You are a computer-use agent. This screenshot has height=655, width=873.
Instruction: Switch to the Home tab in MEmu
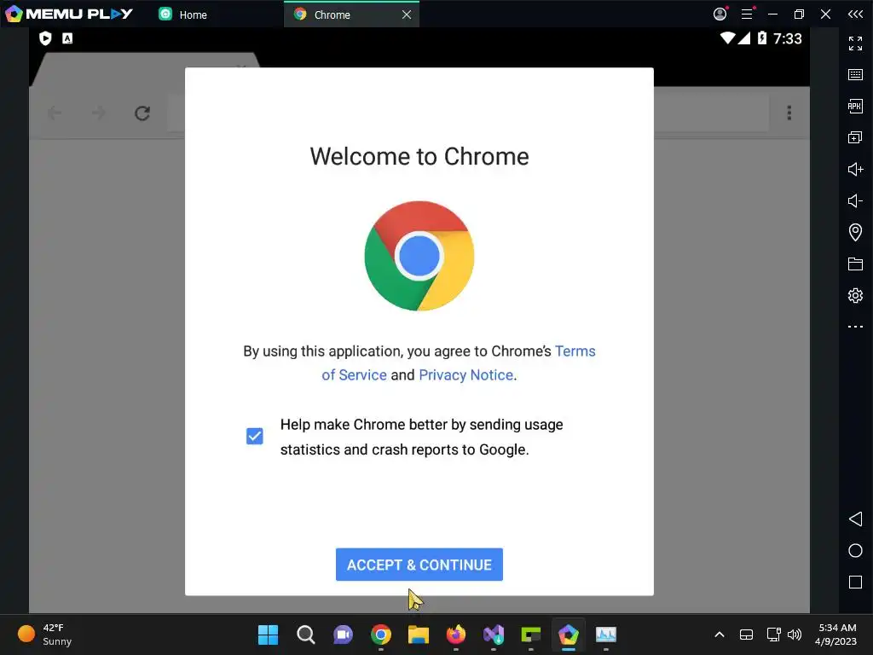click(x=184, y=14)
